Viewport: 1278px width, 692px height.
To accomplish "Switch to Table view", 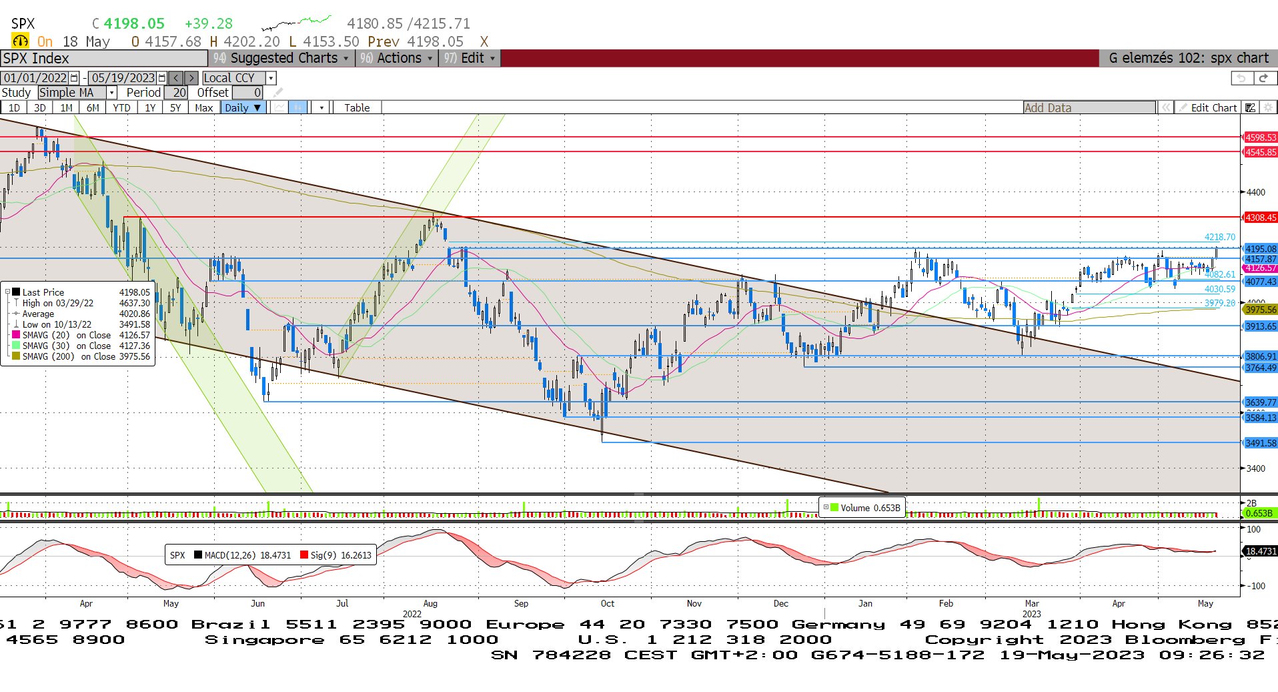I will click(357, 107).
